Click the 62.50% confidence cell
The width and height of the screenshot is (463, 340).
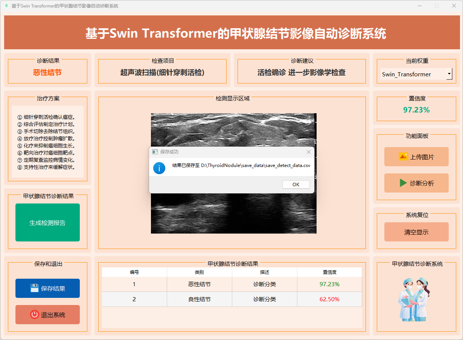(329, 299)
